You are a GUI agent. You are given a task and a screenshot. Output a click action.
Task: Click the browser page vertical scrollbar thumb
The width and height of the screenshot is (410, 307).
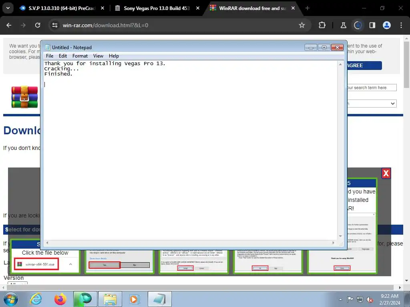click(406, 64)
